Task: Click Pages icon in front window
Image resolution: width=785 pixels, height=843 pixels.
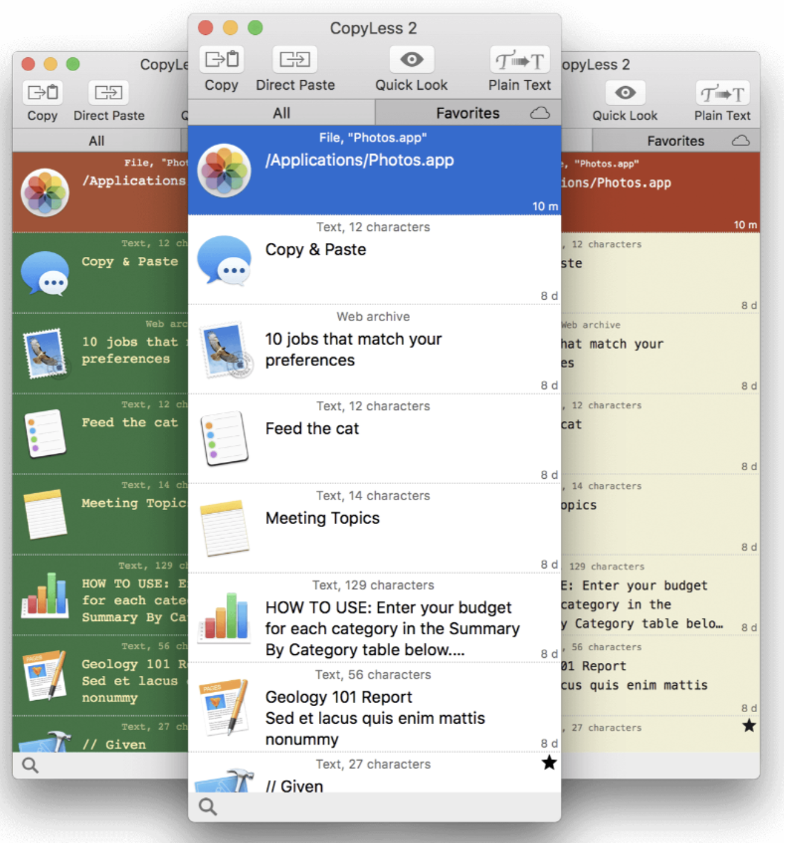Action: tap(225, 707)
